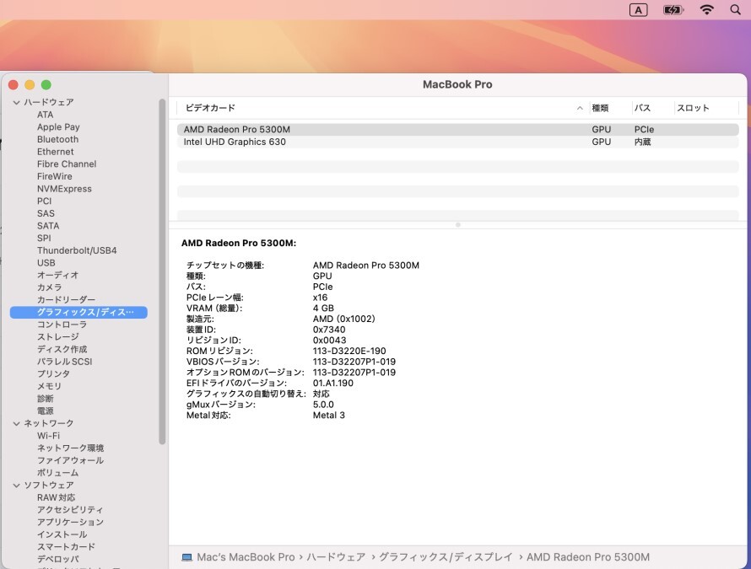Toggle sort order arrow on ビデオカード column

pyautogui.click(x=580, y=108)
